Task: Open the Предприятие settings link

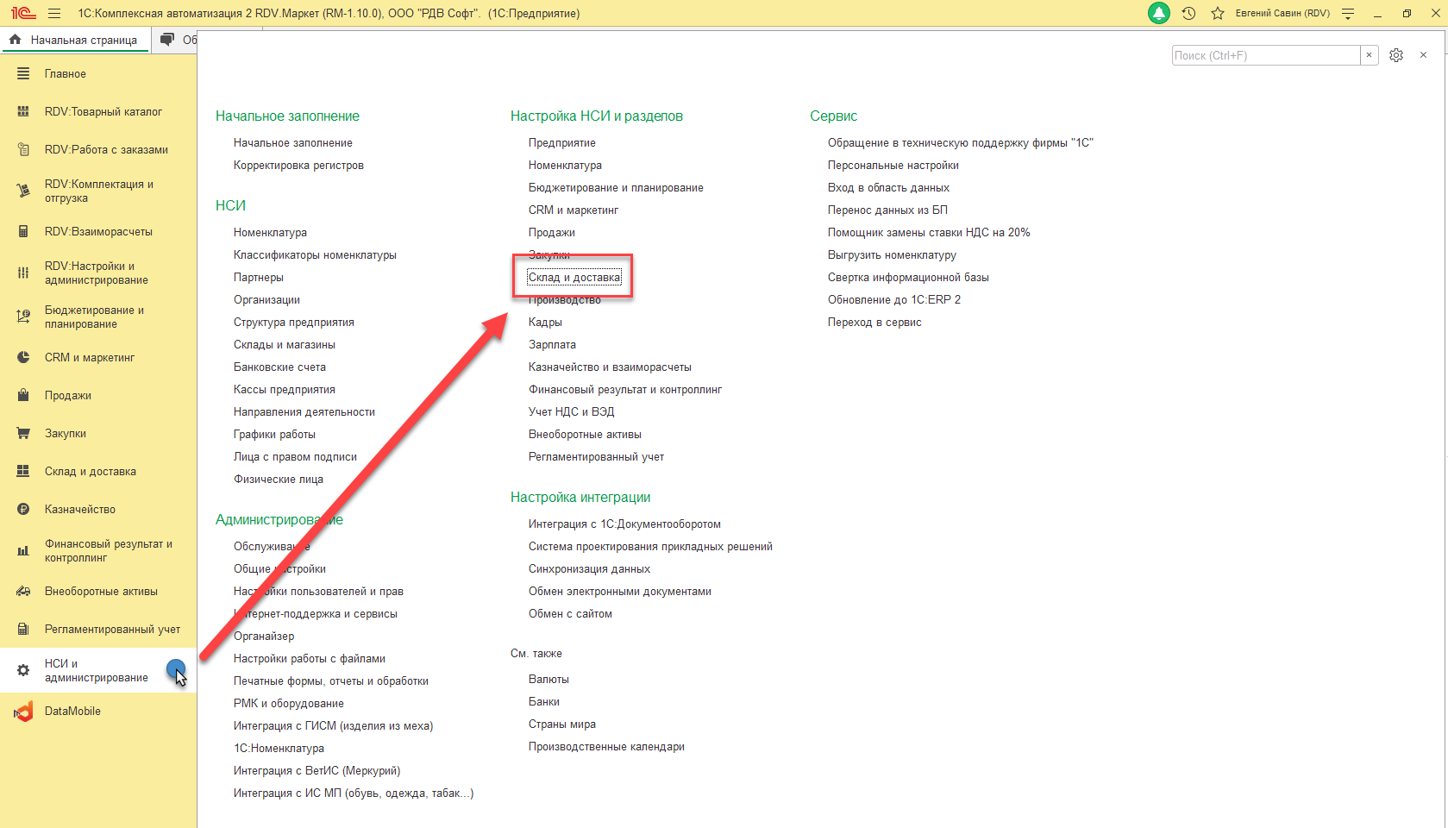Action: 562,143
